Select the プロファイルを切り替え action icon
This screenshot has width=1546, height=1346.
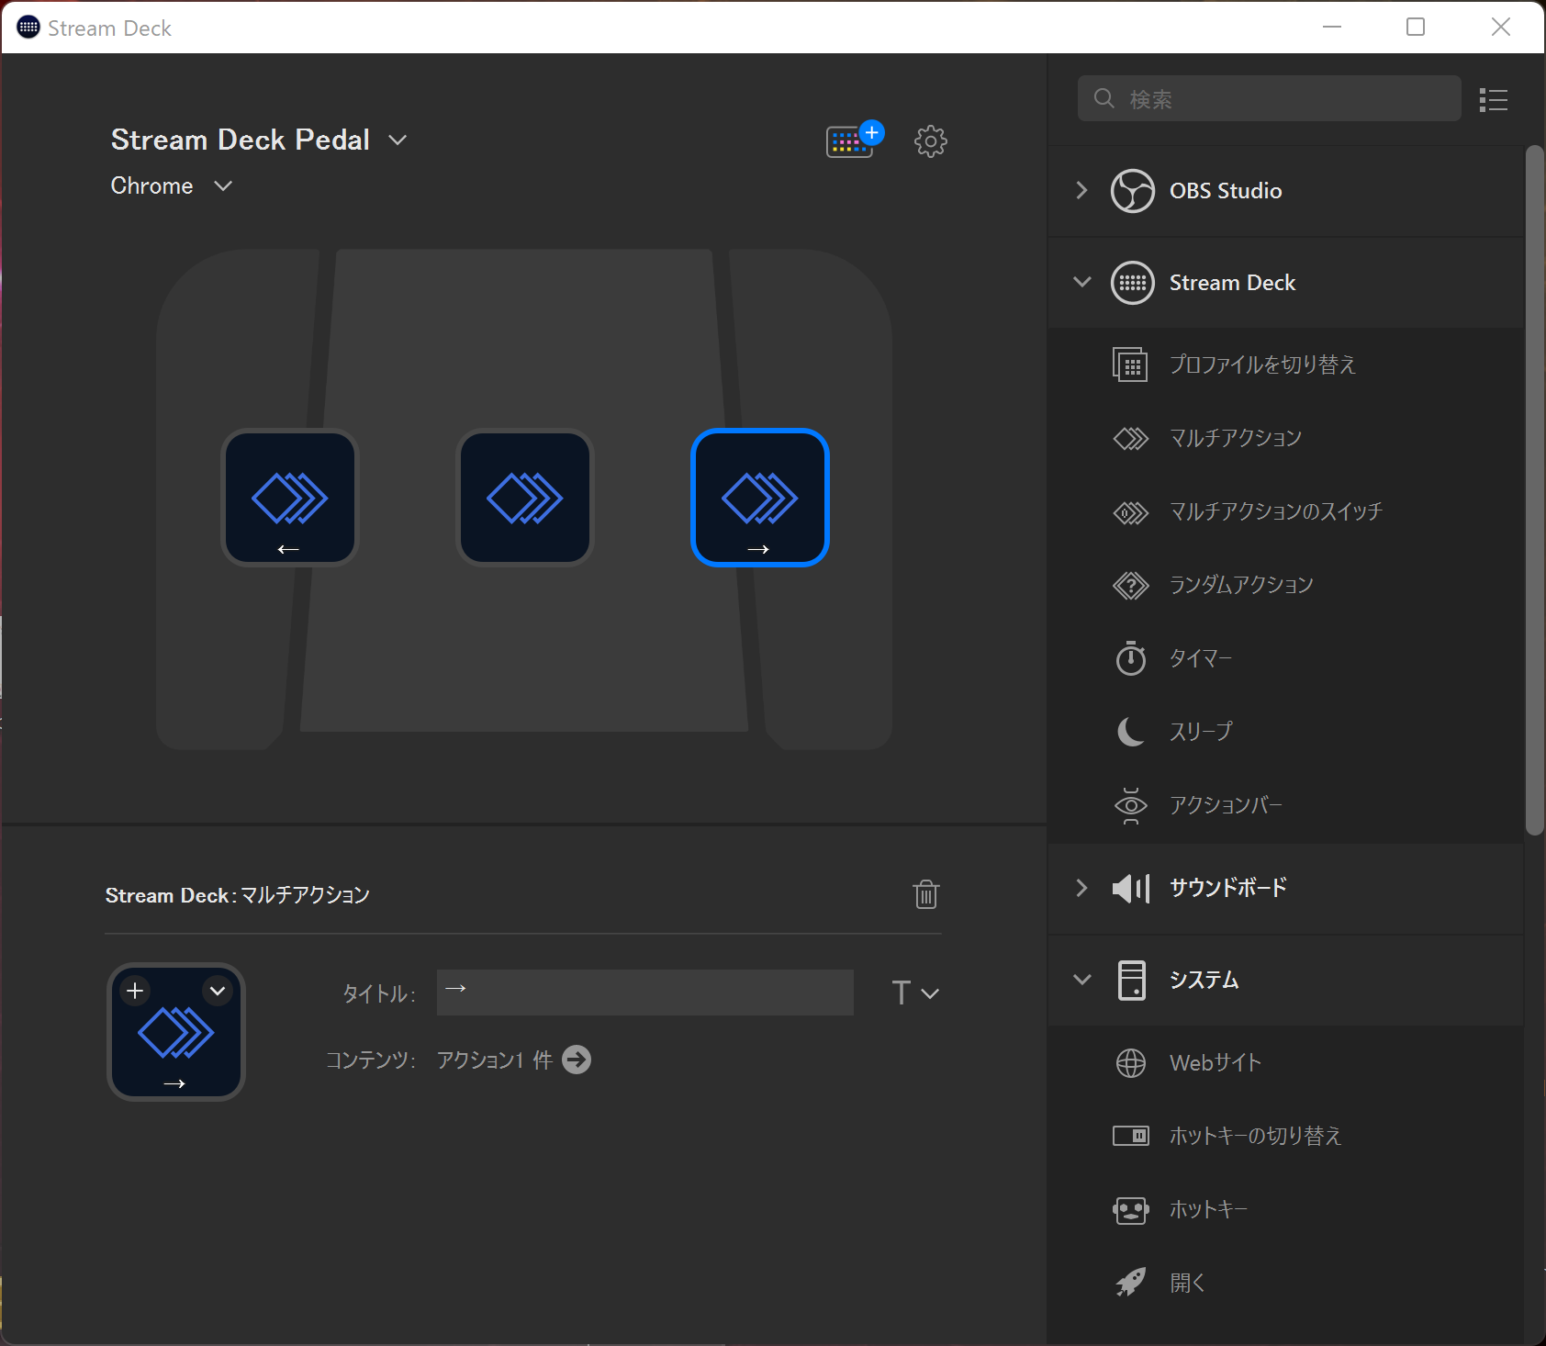click(x=1130, y=365)
